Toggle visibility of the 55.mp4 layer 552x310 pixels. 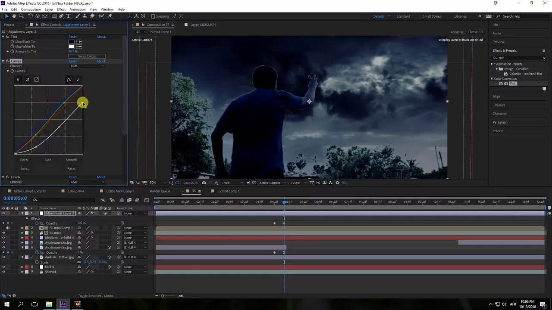coord(3,233)
